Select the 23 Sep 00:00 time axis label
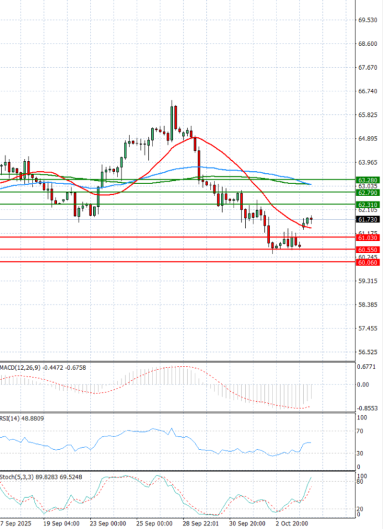 (107, 523)
